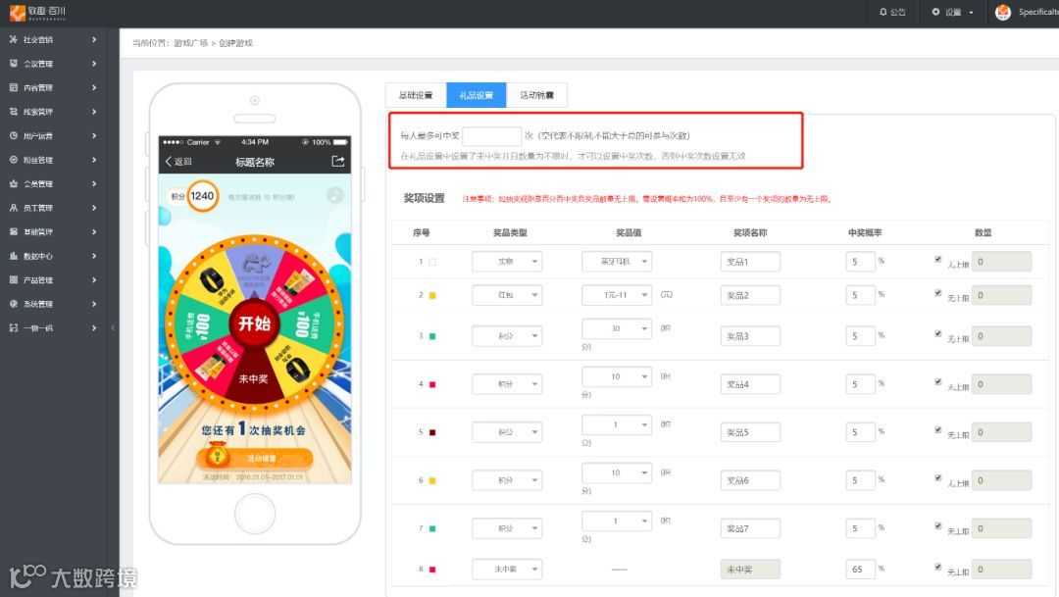
Task: Click the 系统管理 sidebar icon
Action: [x=14, y=304]
